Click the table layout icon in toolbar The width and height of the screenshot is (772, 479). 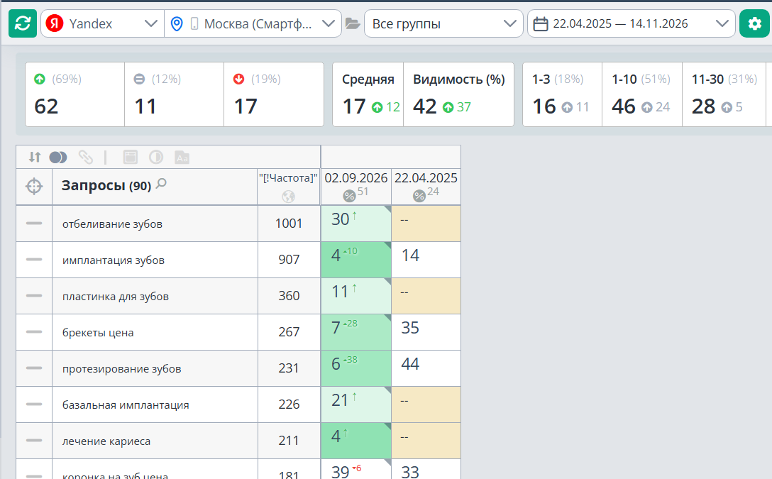(130, 157)
